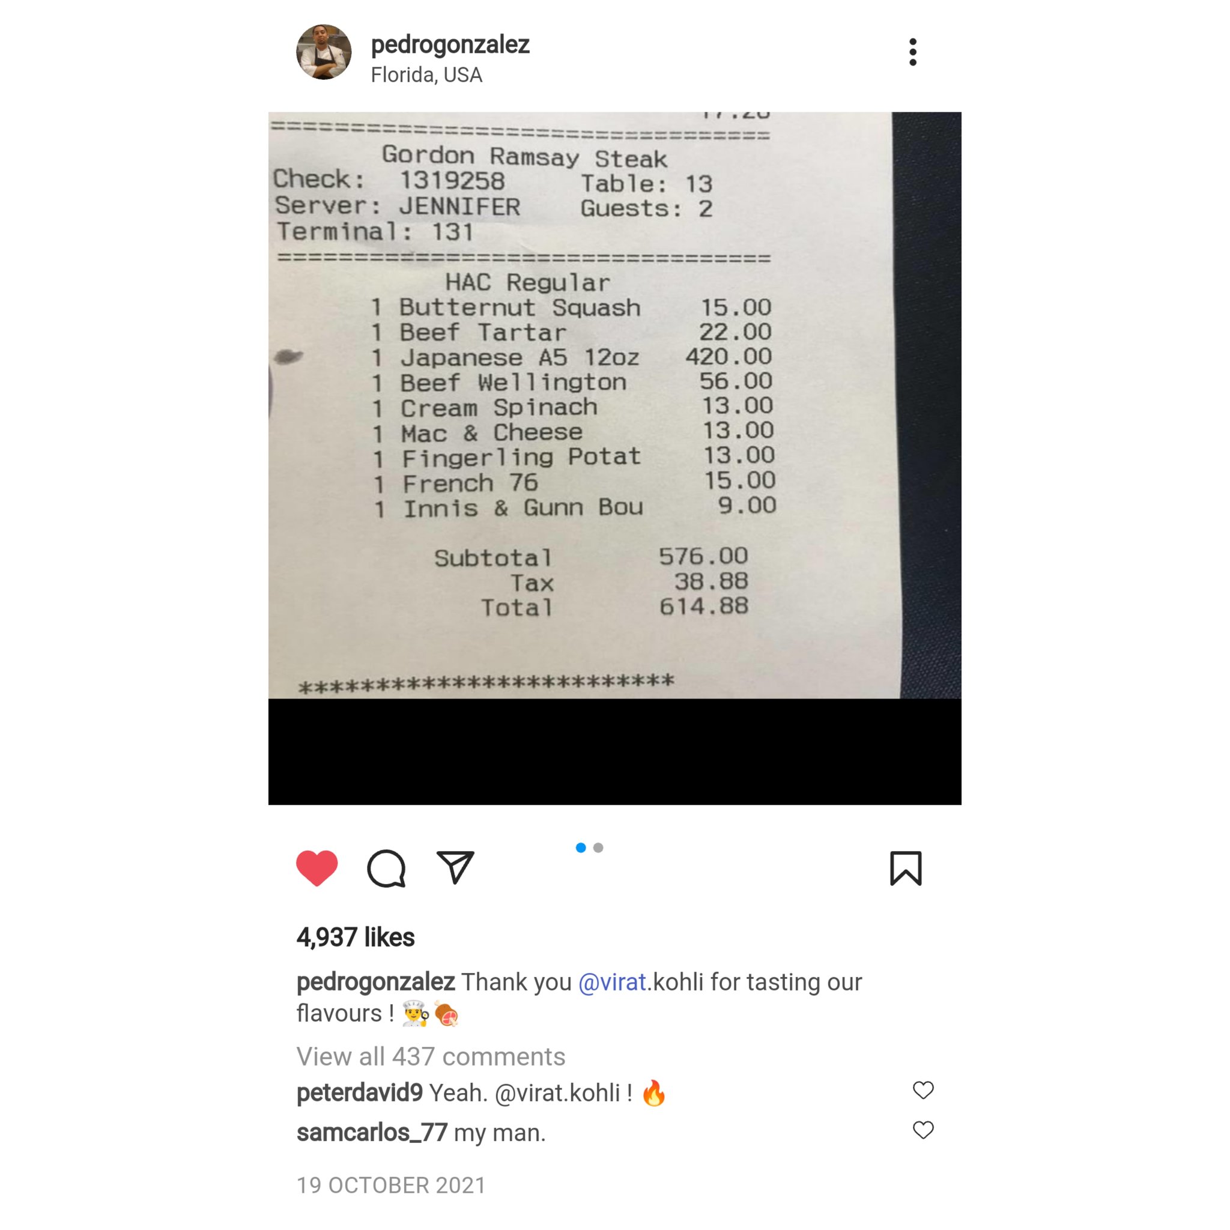Open peterdavid9's profile from comment
This screenshot has width=1230, height=1230.
coord(360,1092)
